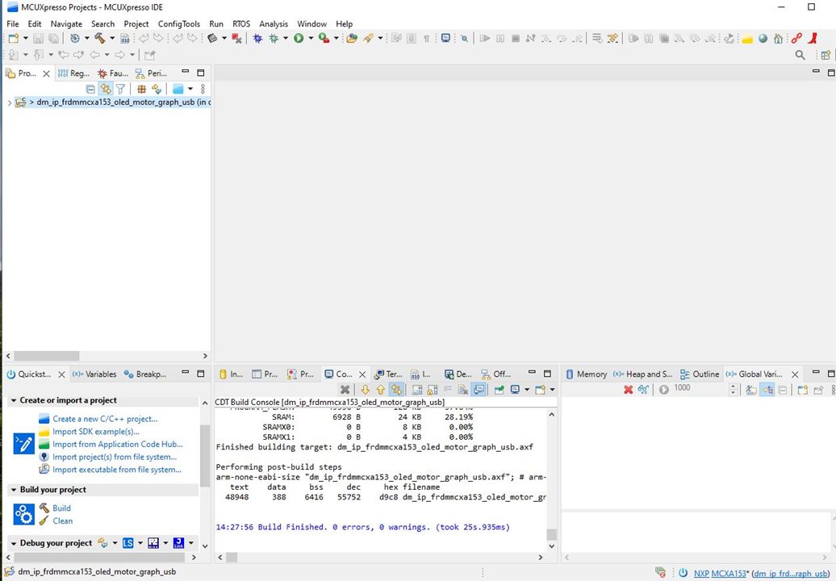Click the terminate-all red squares icon
Screen dimensions: 836x581
[236, 38]
